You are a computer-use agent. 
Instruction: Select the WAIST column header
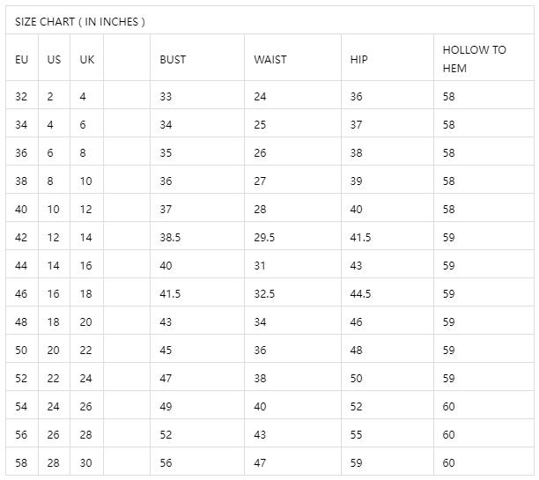(270, 60)
